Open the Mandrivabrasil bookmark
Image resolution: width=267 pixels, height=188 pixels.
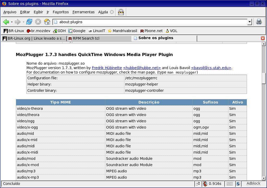coord(123,31)
